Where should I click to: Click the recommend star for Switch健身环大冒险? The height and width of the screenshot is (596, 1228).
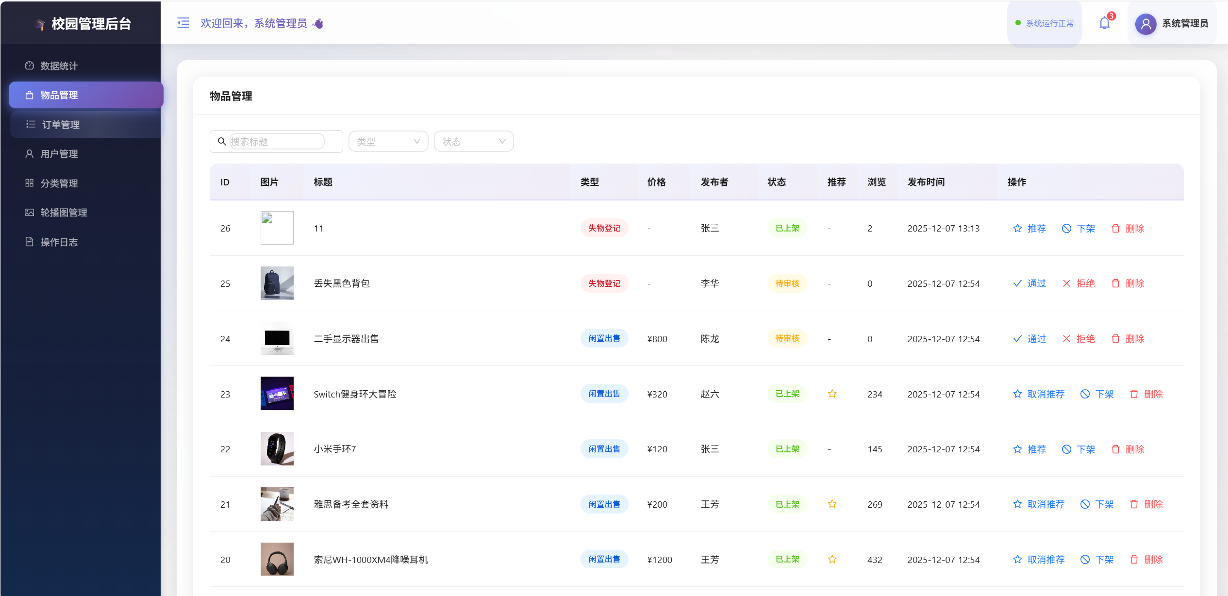[x=832, y=394]
